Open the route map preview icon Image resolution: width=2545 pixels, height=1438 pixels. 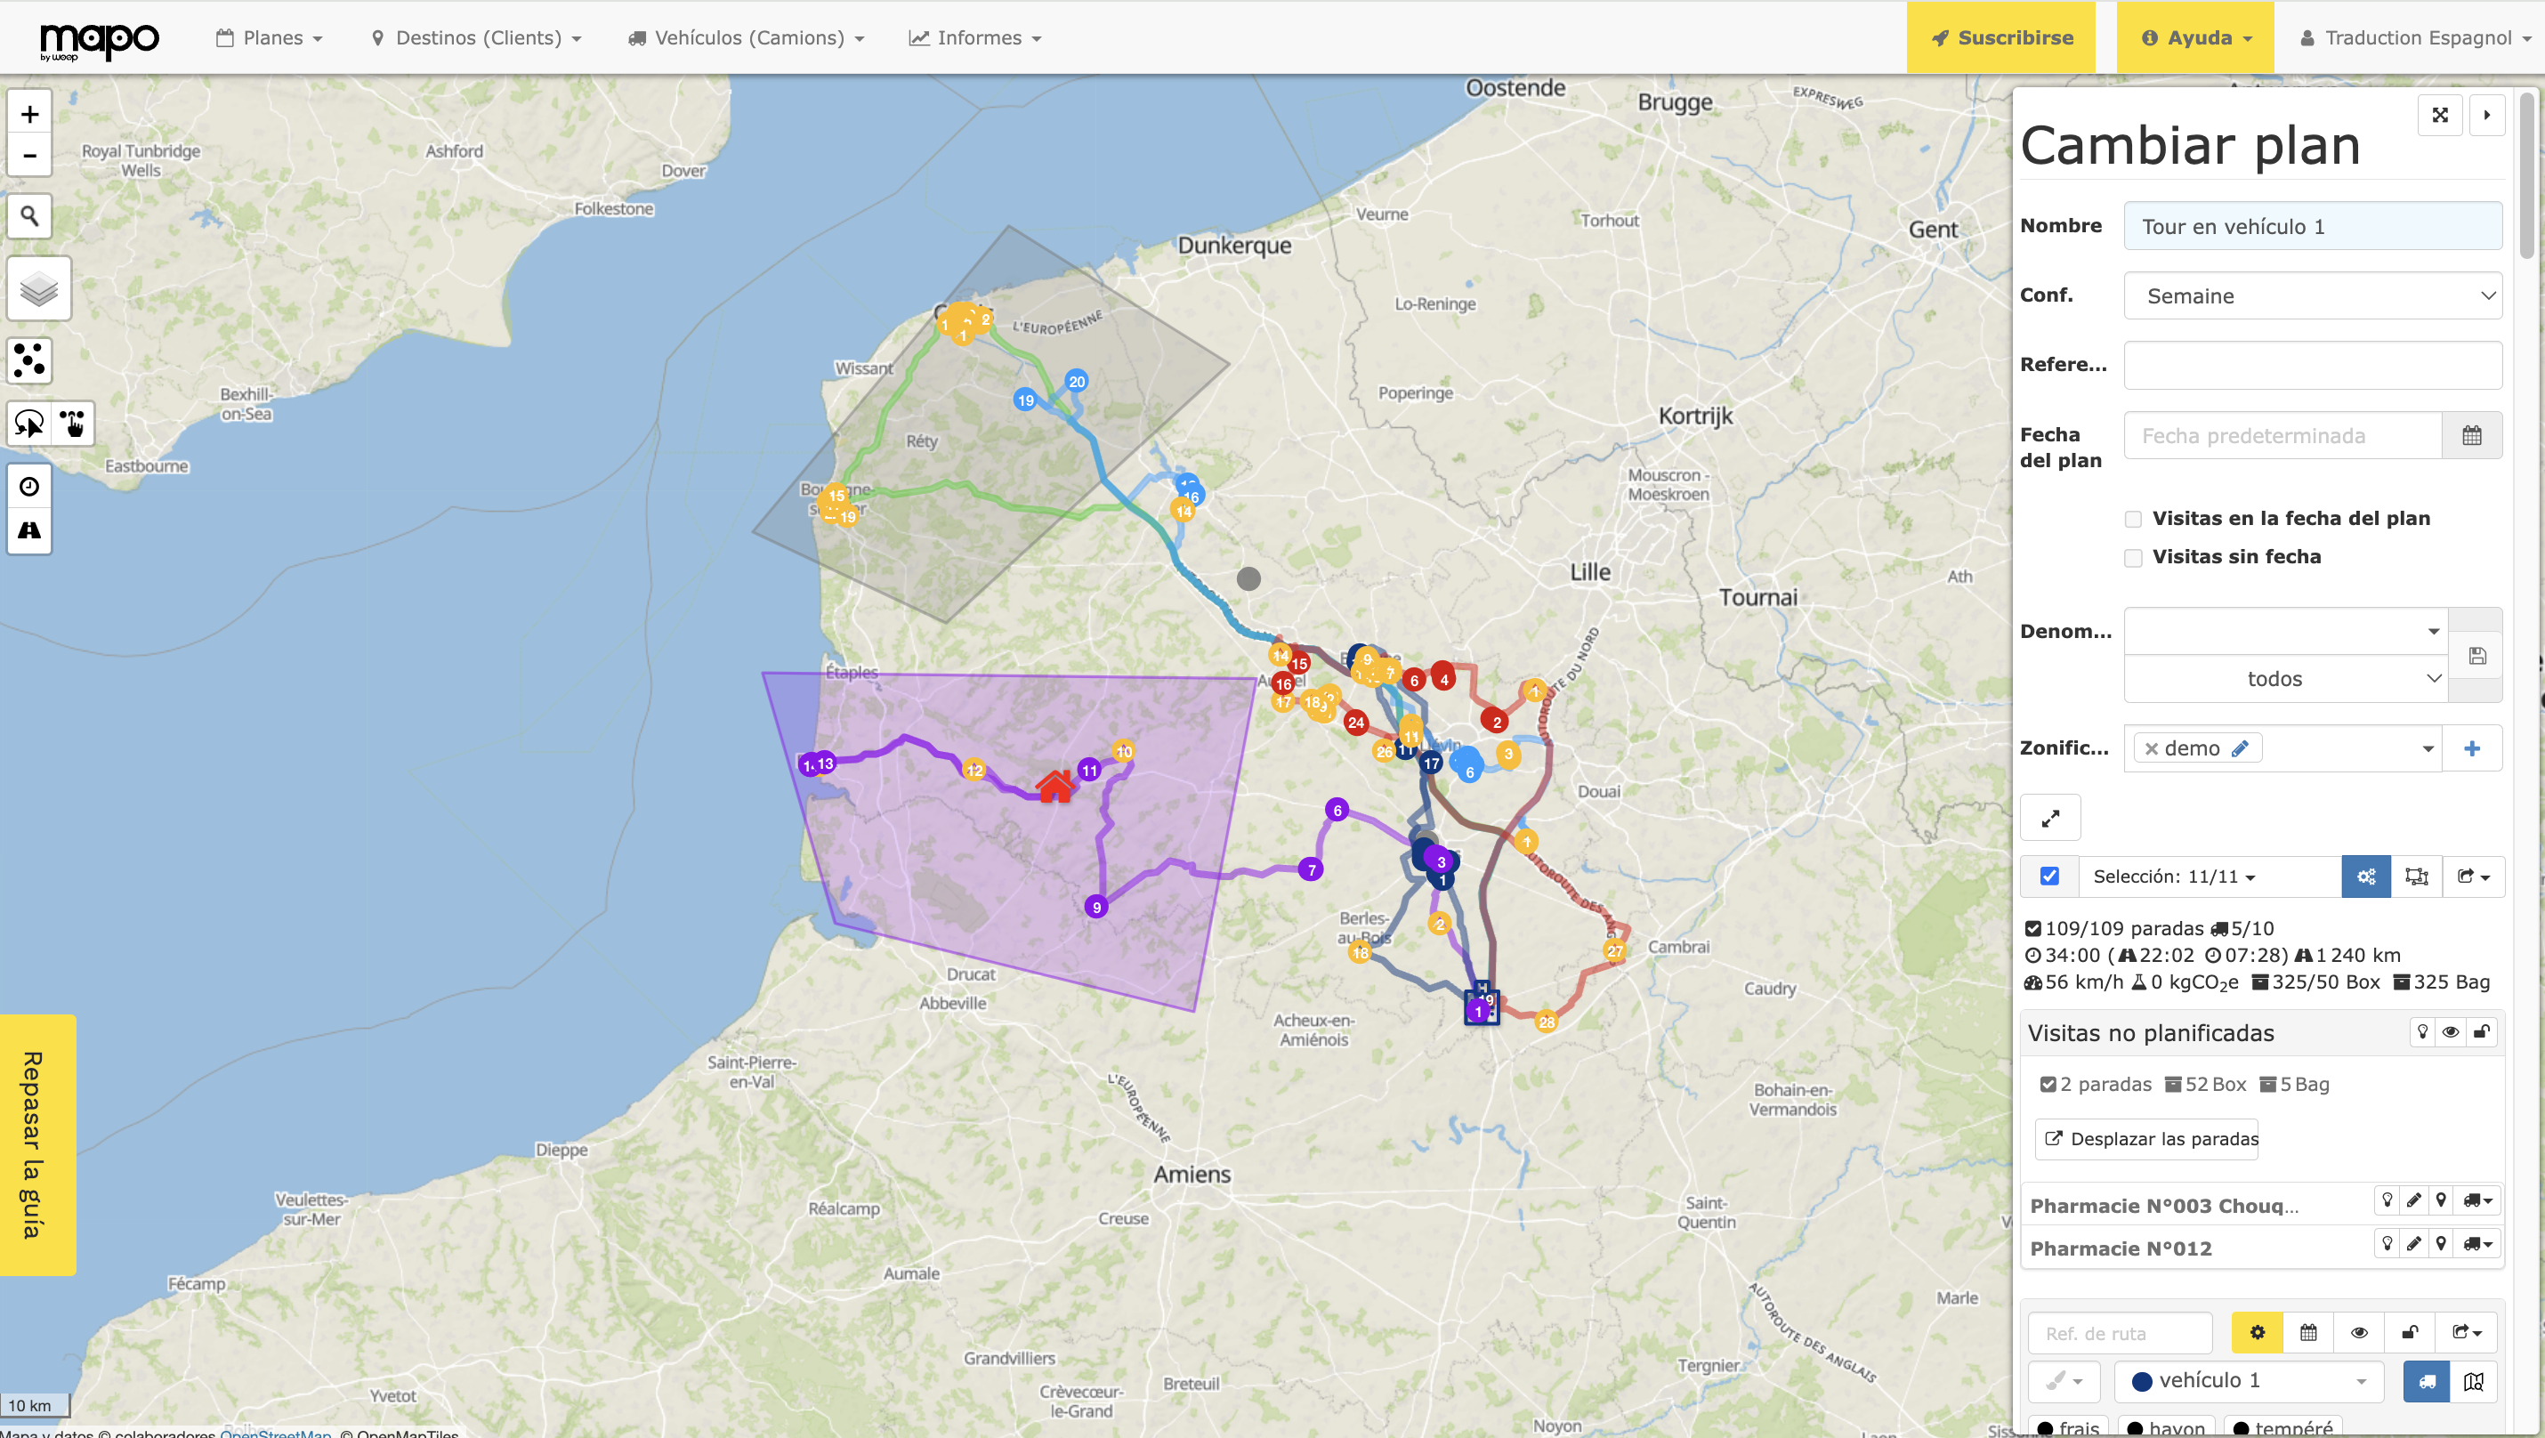coord(2473,1382)
